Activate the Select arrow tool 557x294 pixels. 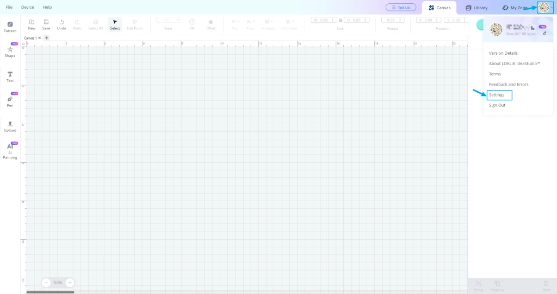[115, 24]
